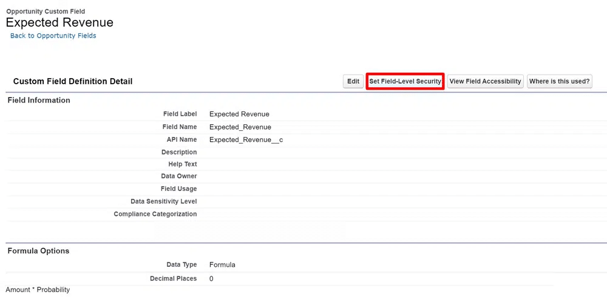The image size is (607, 297).
Task: Click the Compliance Categorization label
Action: pyautogui.click(x=155, y=214)
